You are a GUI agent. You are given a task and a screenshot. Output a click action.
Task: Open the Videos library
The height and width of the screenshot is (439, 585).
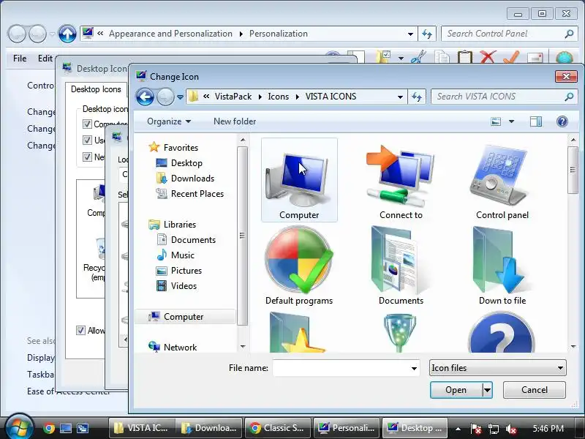(176, 286)
